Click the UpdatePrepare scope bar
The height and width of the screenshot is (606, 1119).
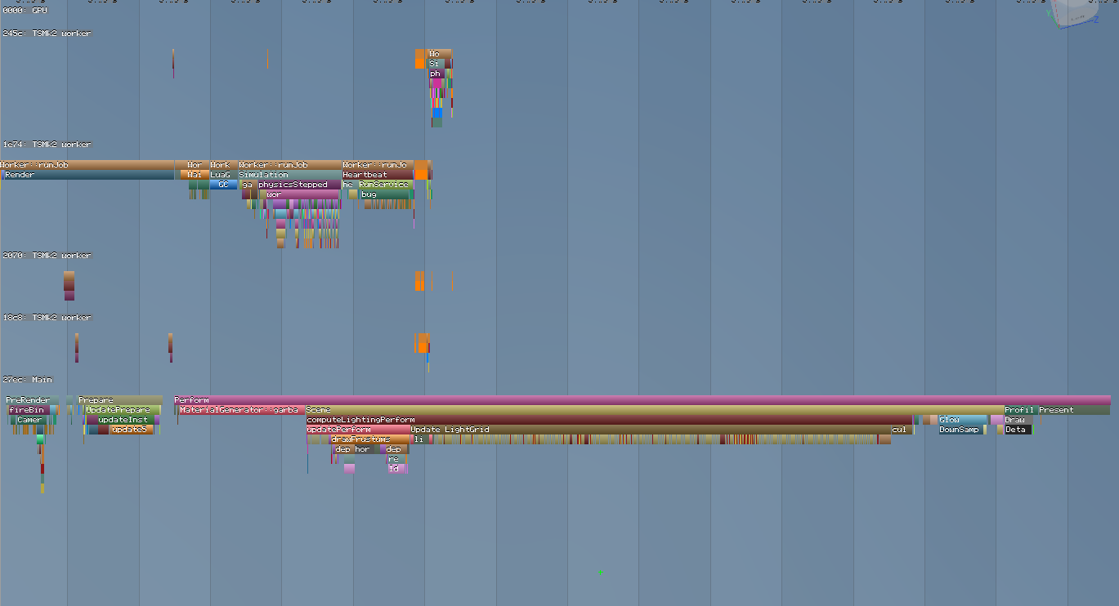122,410
